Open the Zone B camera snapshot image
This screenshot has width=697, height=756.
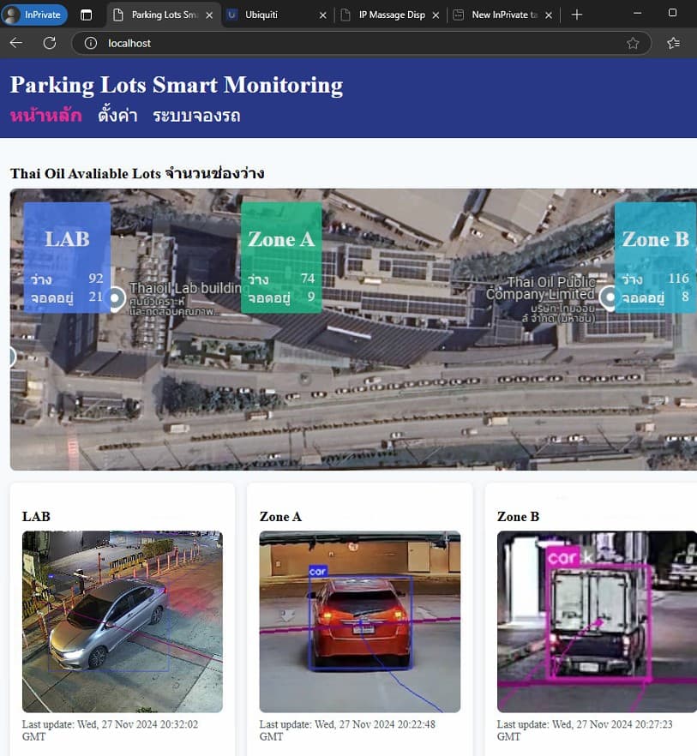click(598, 621)
